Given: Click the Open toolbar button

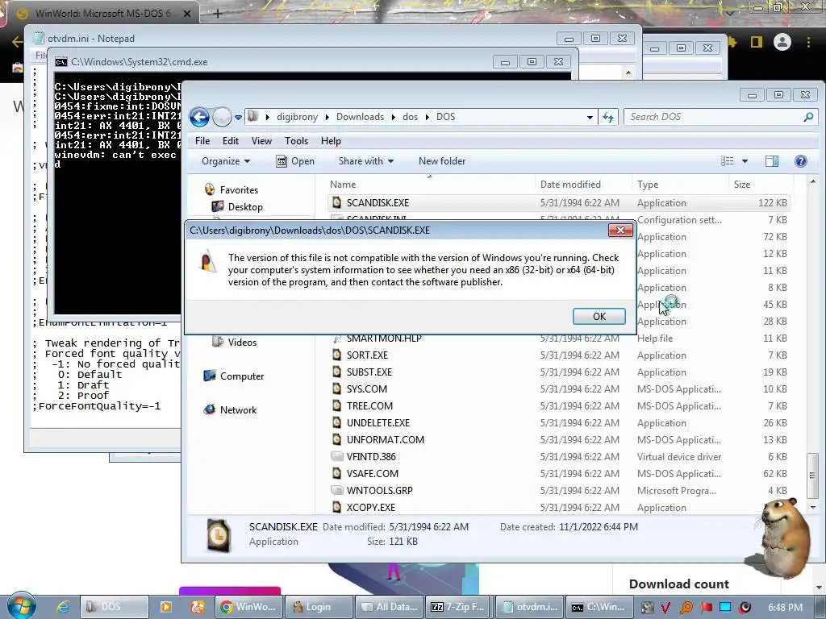Looking at the screenshot, I should (x=295, y=161).
